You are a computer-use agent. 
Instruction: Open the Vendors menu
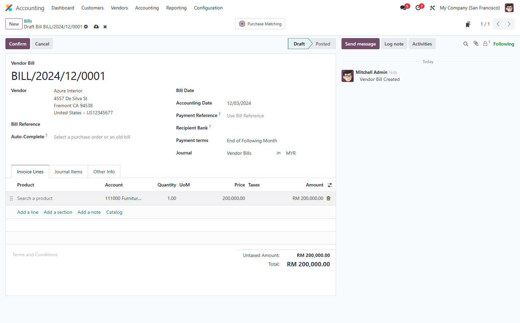click(119, 8)
